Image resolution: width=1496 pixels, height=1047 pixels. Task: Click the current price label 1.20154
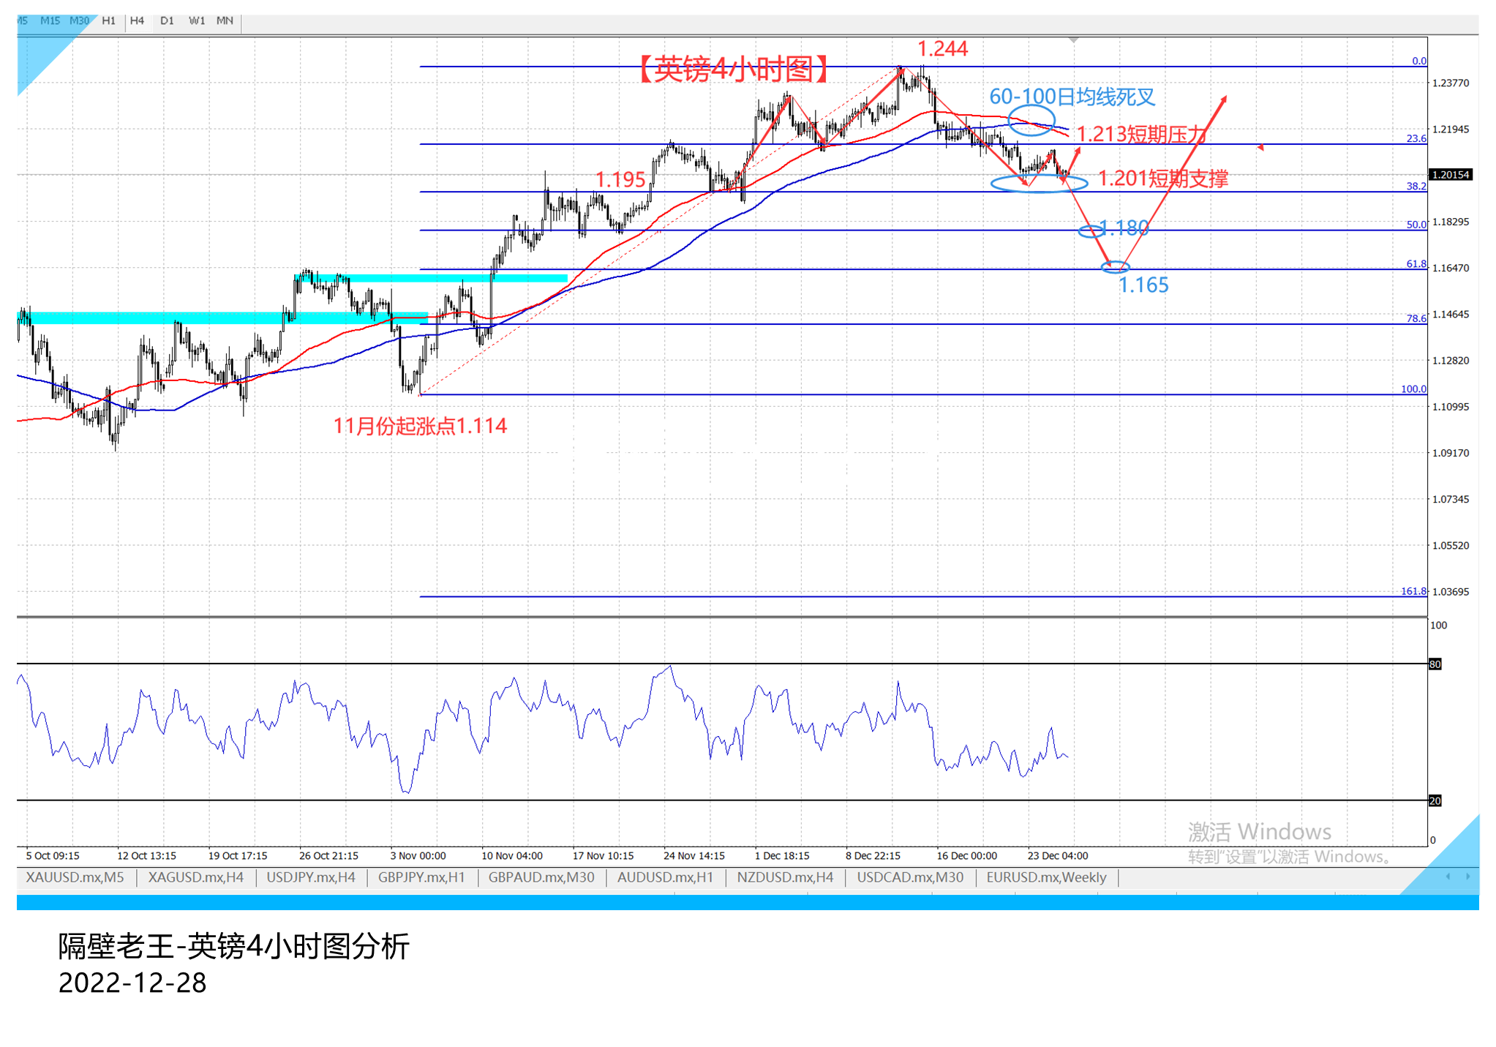1450,175
